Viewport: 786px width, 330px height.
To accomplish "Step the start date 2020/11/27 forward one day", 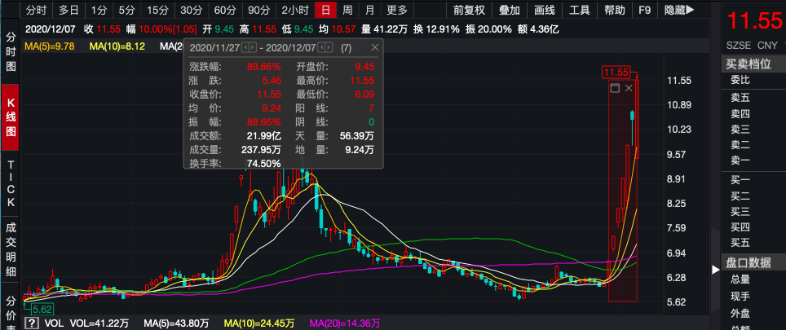I will 253,47.
